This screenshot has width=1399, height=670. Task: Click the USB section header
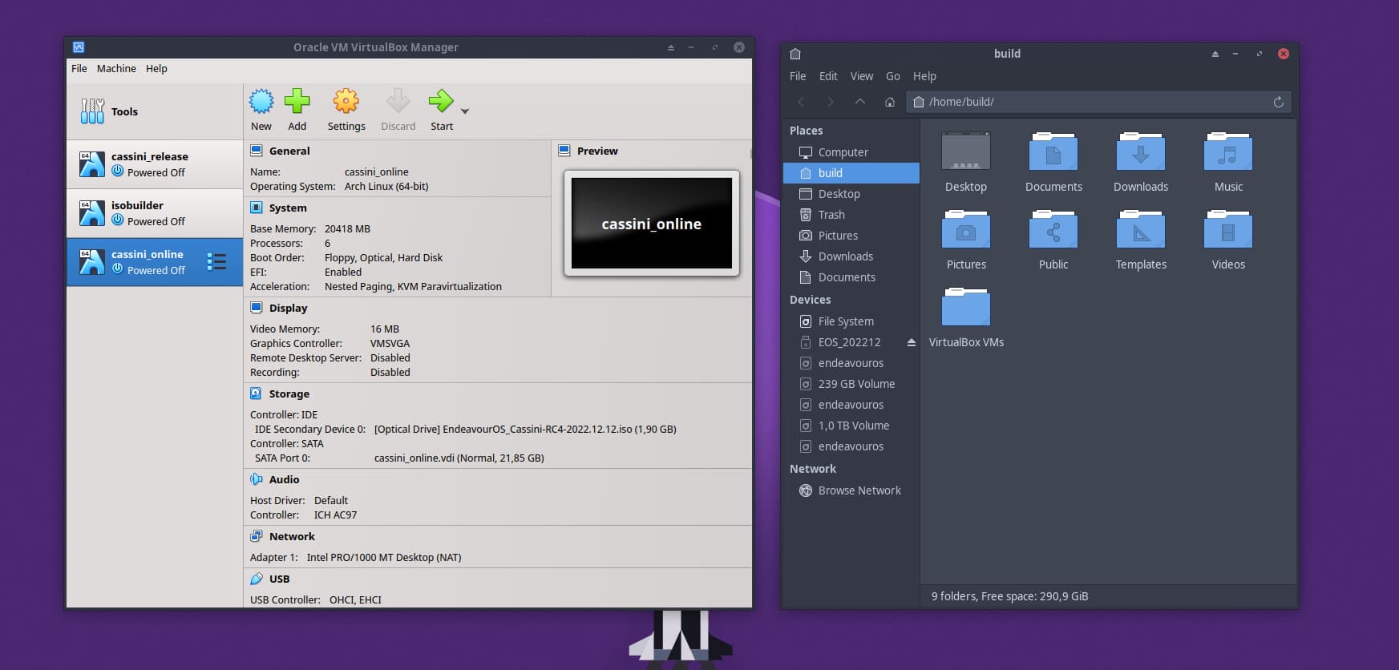pyautogui.click(x=279, y=579)
